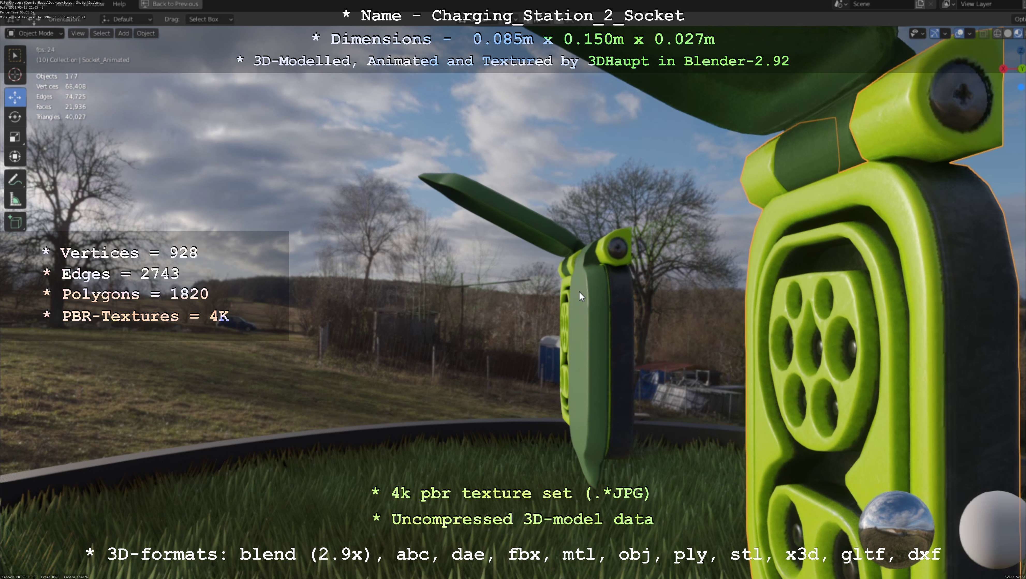Pick the Scale tool
The height and width of the screenshot is (579, 1026).
[15, 137]
